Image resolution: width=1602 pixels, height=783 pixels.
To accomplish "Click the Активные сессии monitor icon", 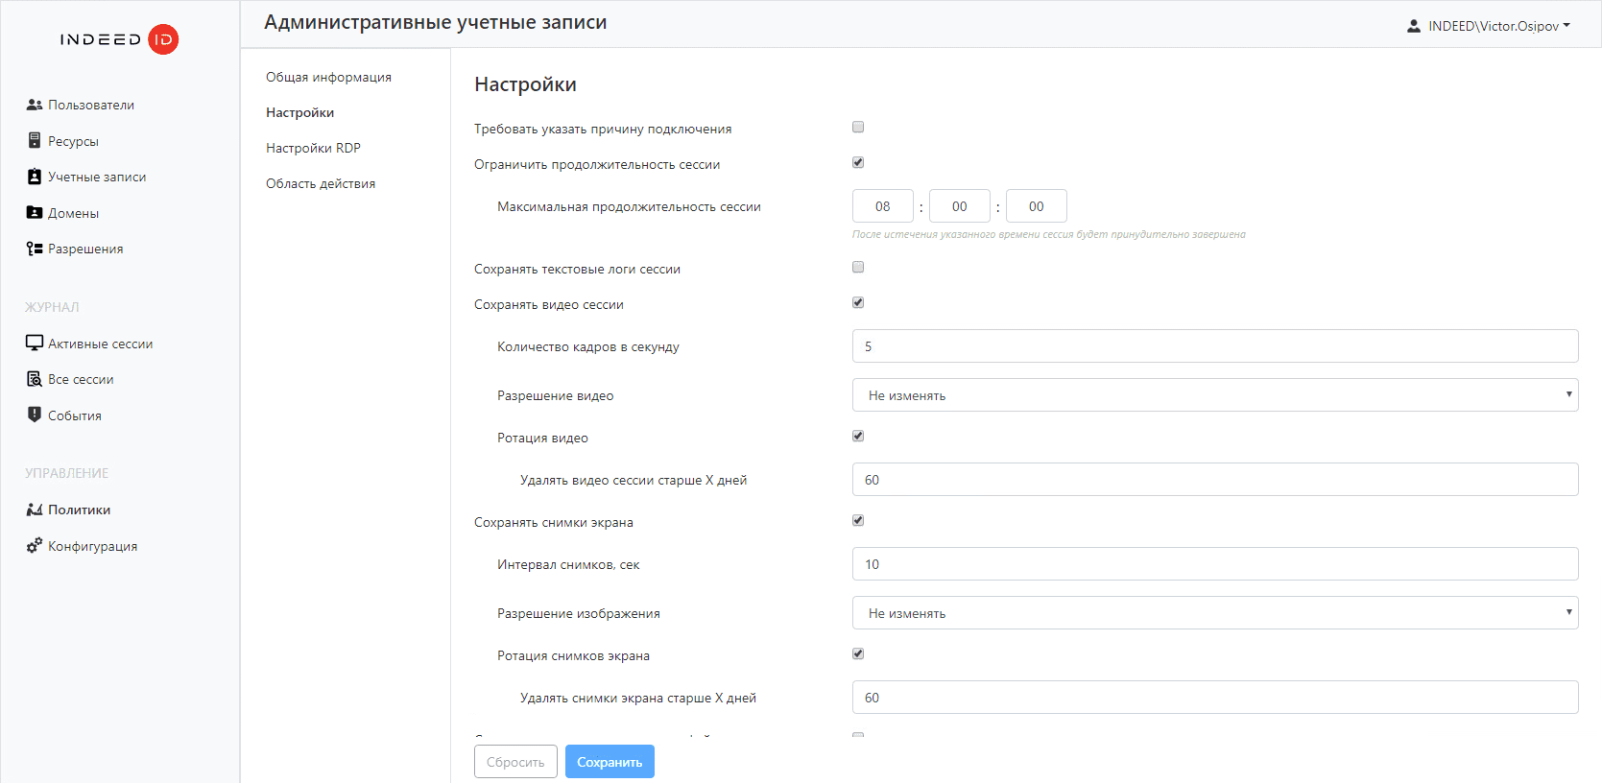I will tap(34, 344).
